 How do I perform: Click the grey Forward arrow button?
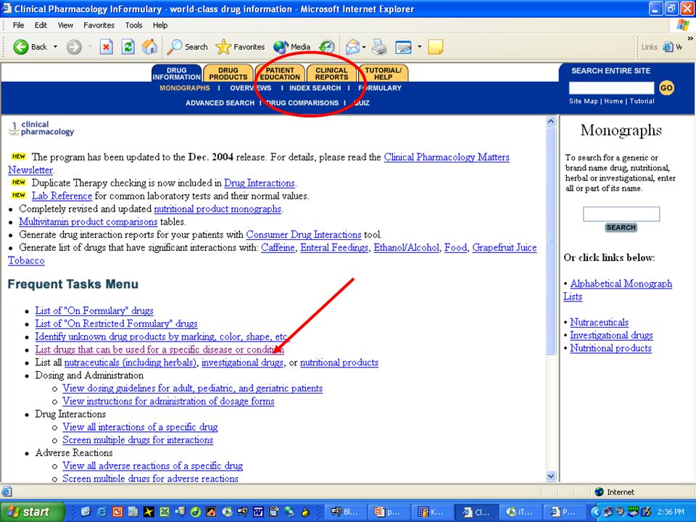pyautogui.click(x=74, y=46)
